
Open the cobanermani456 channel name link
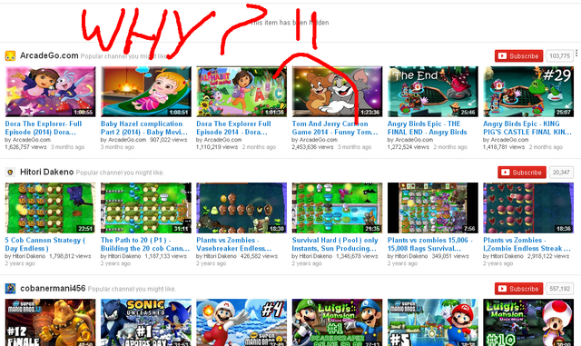point(53,288)
